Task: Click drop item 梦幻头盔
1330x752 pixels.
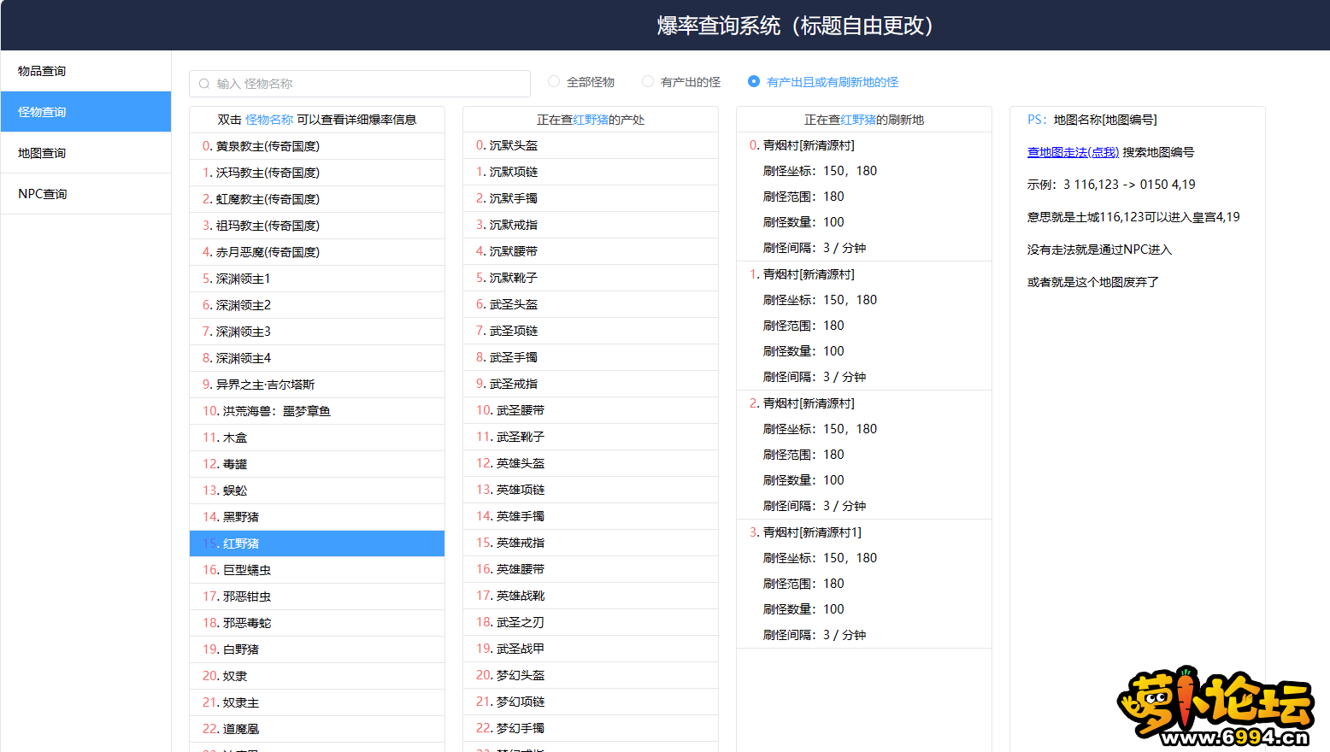Action: (591, 675)
